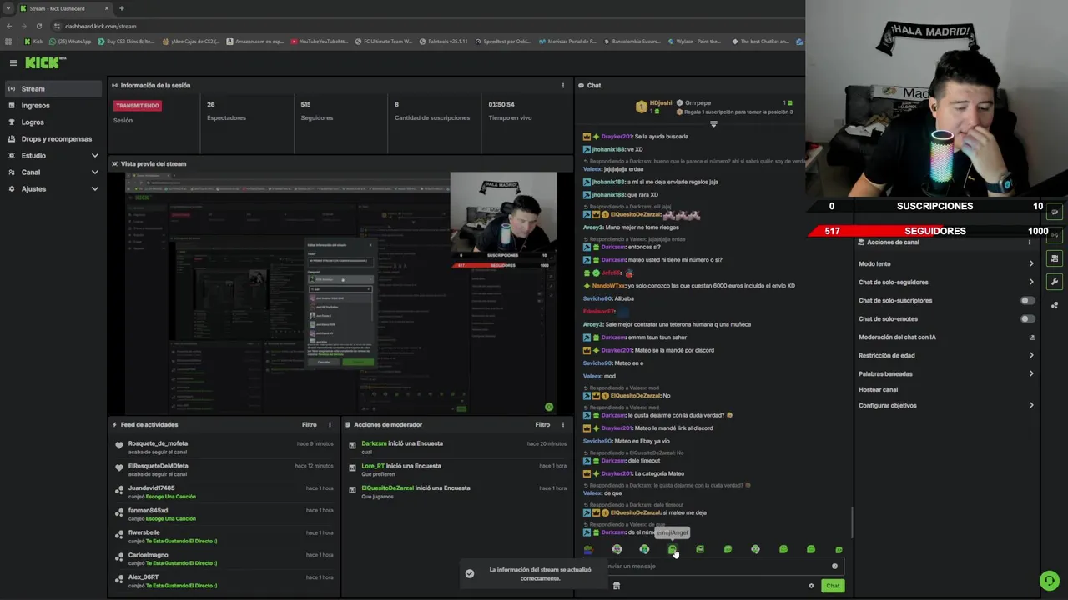The image size is (1068, 600).
Task: Click the chat panel scrollbar
Action: click(x=851, y=522)
